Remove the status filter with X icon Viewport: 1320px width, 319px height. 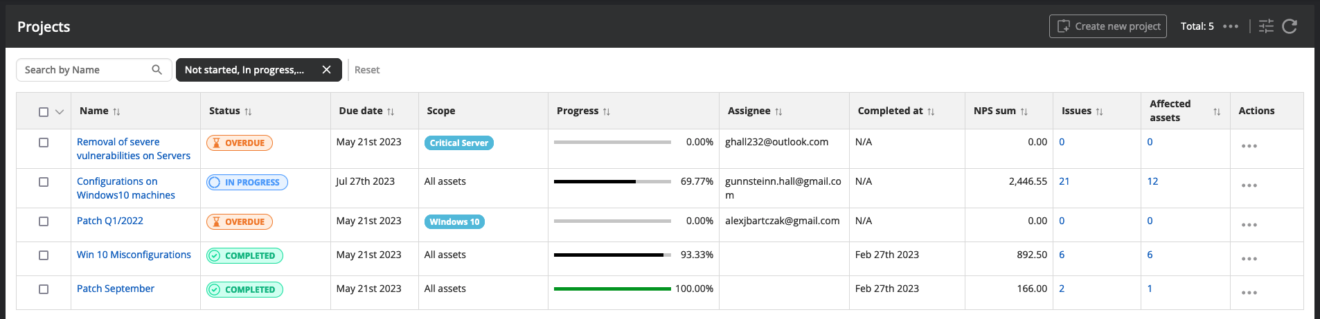[x=327, y=70]
